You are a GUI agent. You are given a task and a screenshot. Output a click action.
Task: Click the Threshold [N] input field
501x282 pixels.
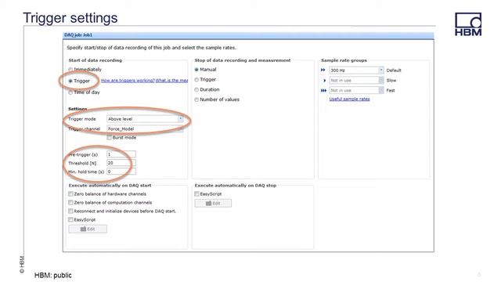point(121,163)
